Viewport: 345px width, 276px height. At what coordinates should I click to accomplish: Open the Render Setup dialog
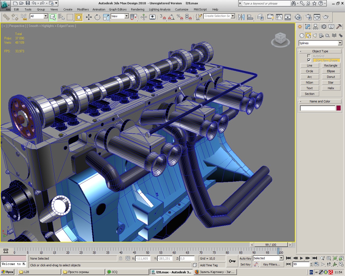click(x=308, y=17)
